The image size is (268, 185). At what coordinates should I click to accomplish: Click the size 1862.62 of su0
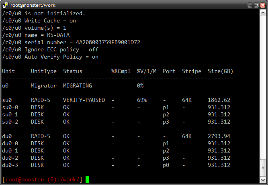click(x=219, y=100)
